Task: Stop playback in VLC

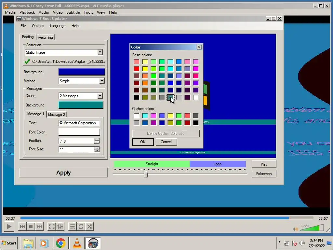Action: pyautogui.click(x=31, y=227)
